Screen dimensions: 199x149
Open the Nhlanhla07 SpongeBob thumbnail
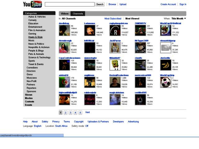pos(115,65)
